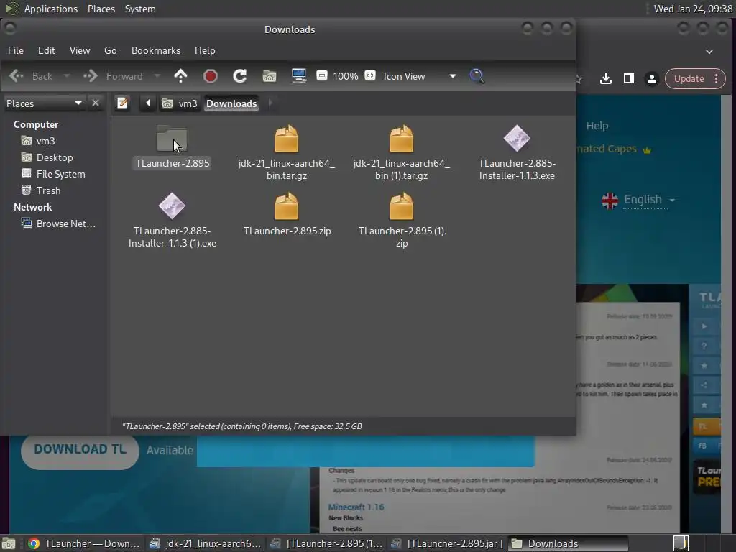Click the Back navigation button
Screen dimensions: 736x552
31,76
